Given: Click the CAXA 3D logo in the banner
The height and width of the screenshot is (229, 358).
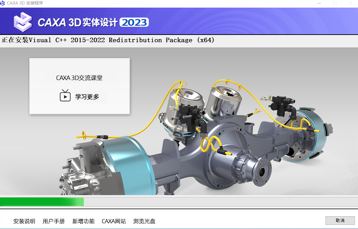Looking at the screenshot, I should coord(23,21).
